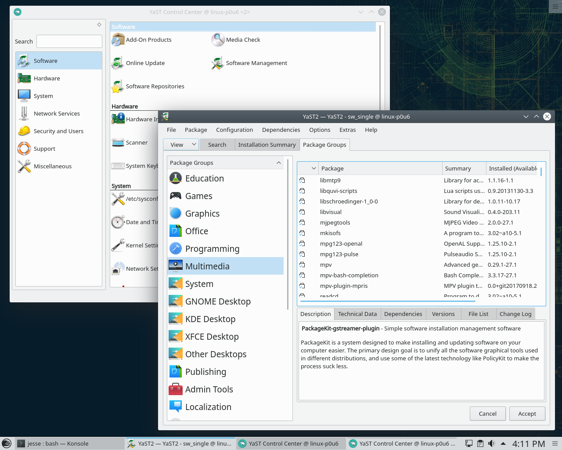The image size is (562, 450).
Task: Open the clipboard tray icon
Action: pos(480,443)
